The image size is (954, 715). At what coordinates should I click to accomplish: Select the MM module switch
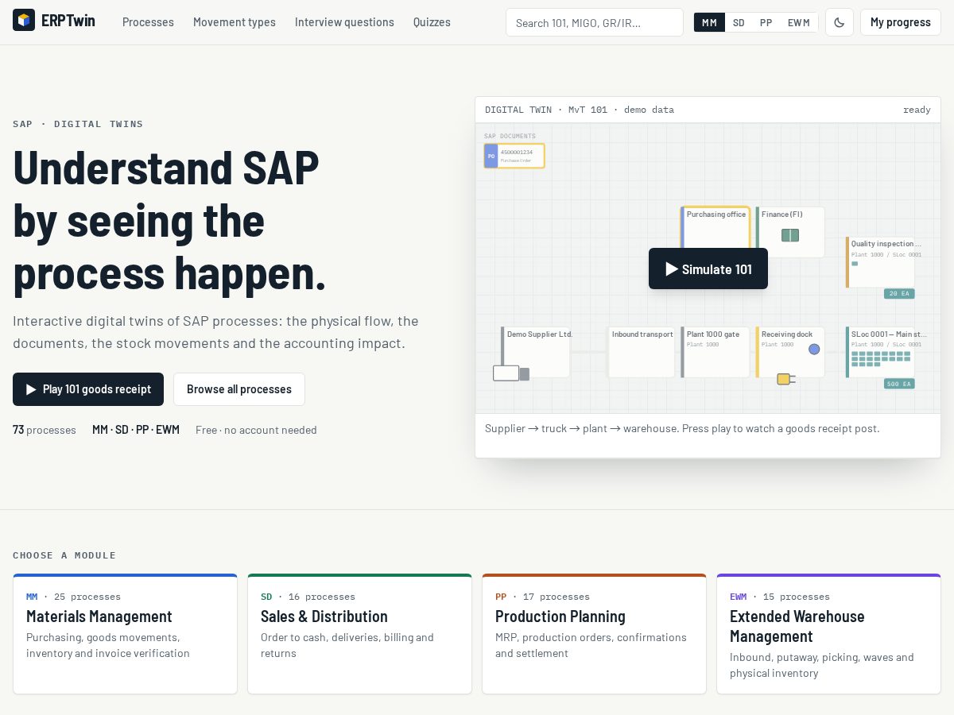click(709, 22)
